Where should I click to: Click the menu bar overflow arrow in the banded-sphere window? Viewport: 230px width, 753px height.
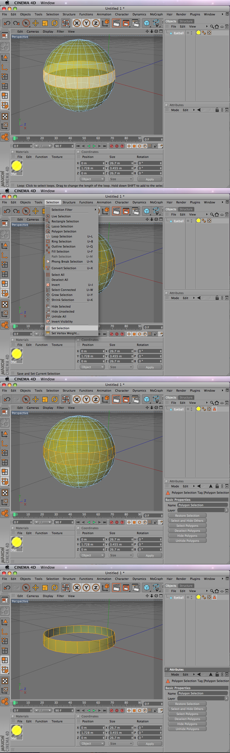tap(222, 14)
